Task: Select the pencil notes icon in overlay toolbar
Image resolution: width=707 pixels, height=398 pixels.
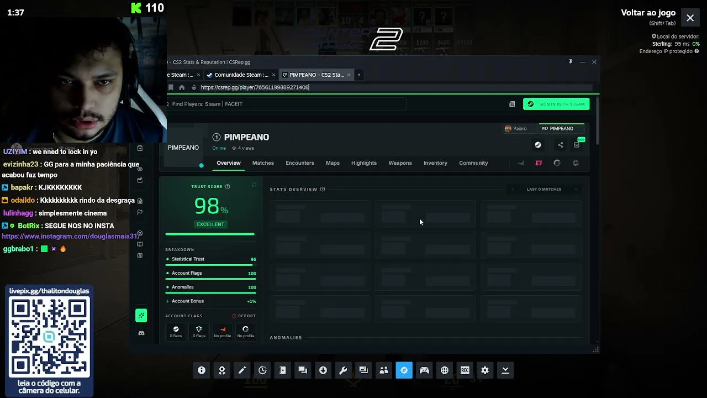Action: point(242,370)
